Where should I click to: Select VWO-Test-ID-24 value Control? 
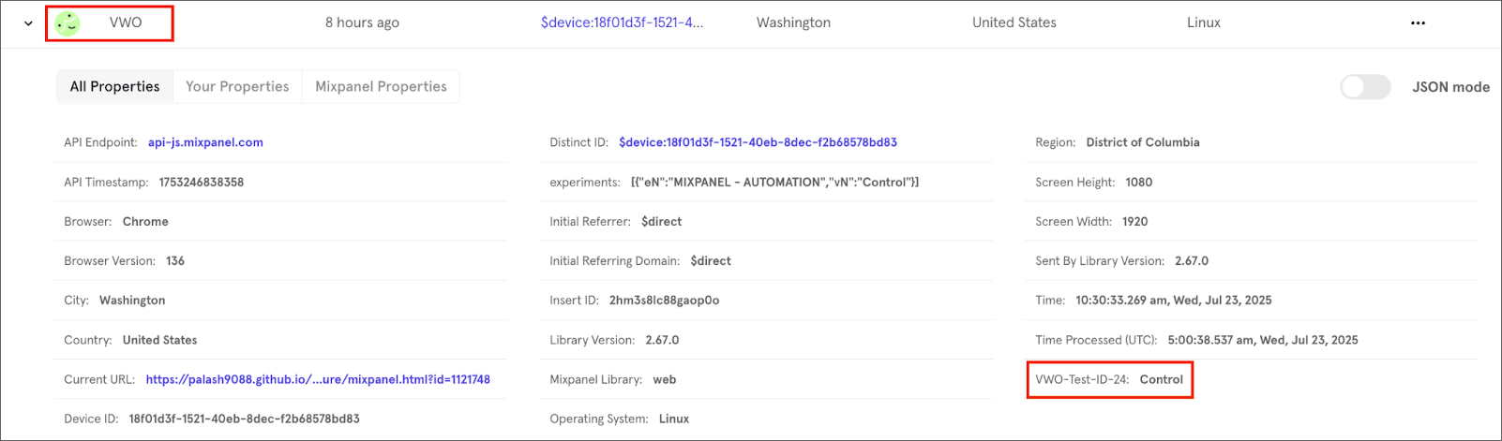coord(1161,379)
